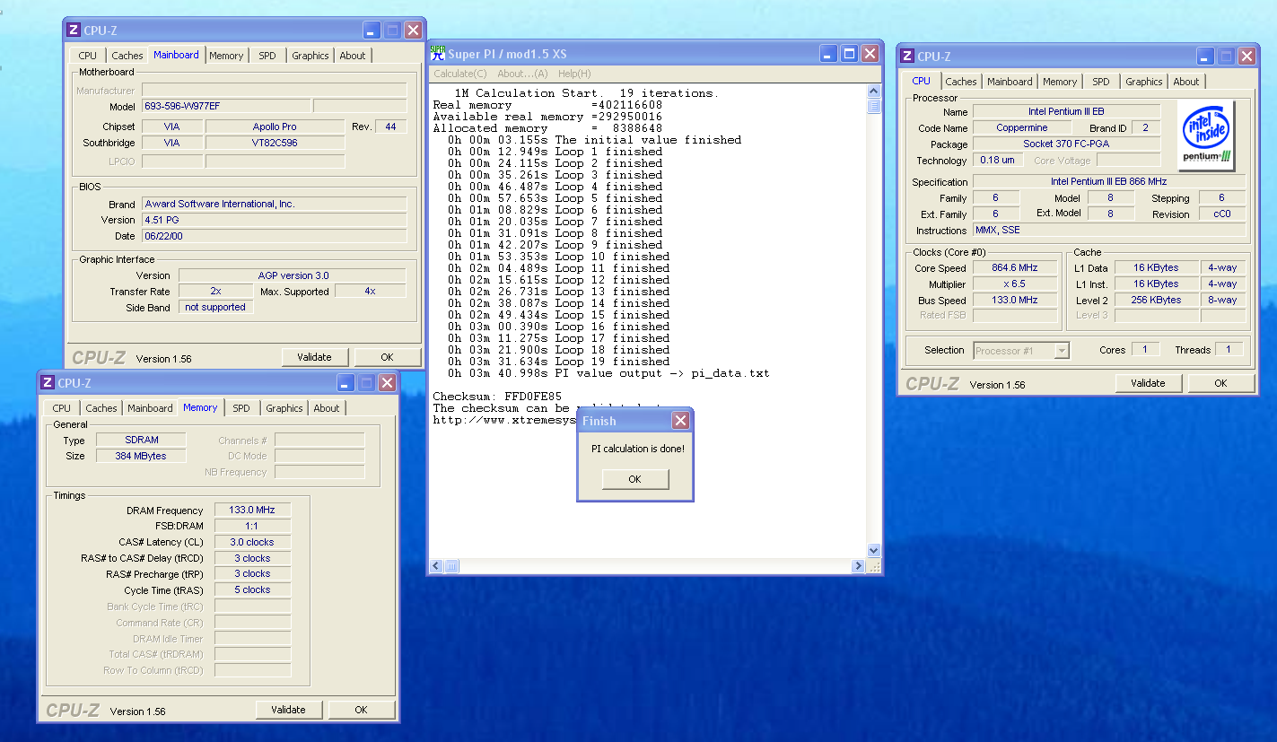Close the right CPU-Z CPU window
Viewport: 1277px width, 742px height.
[x=1246, y=57]
